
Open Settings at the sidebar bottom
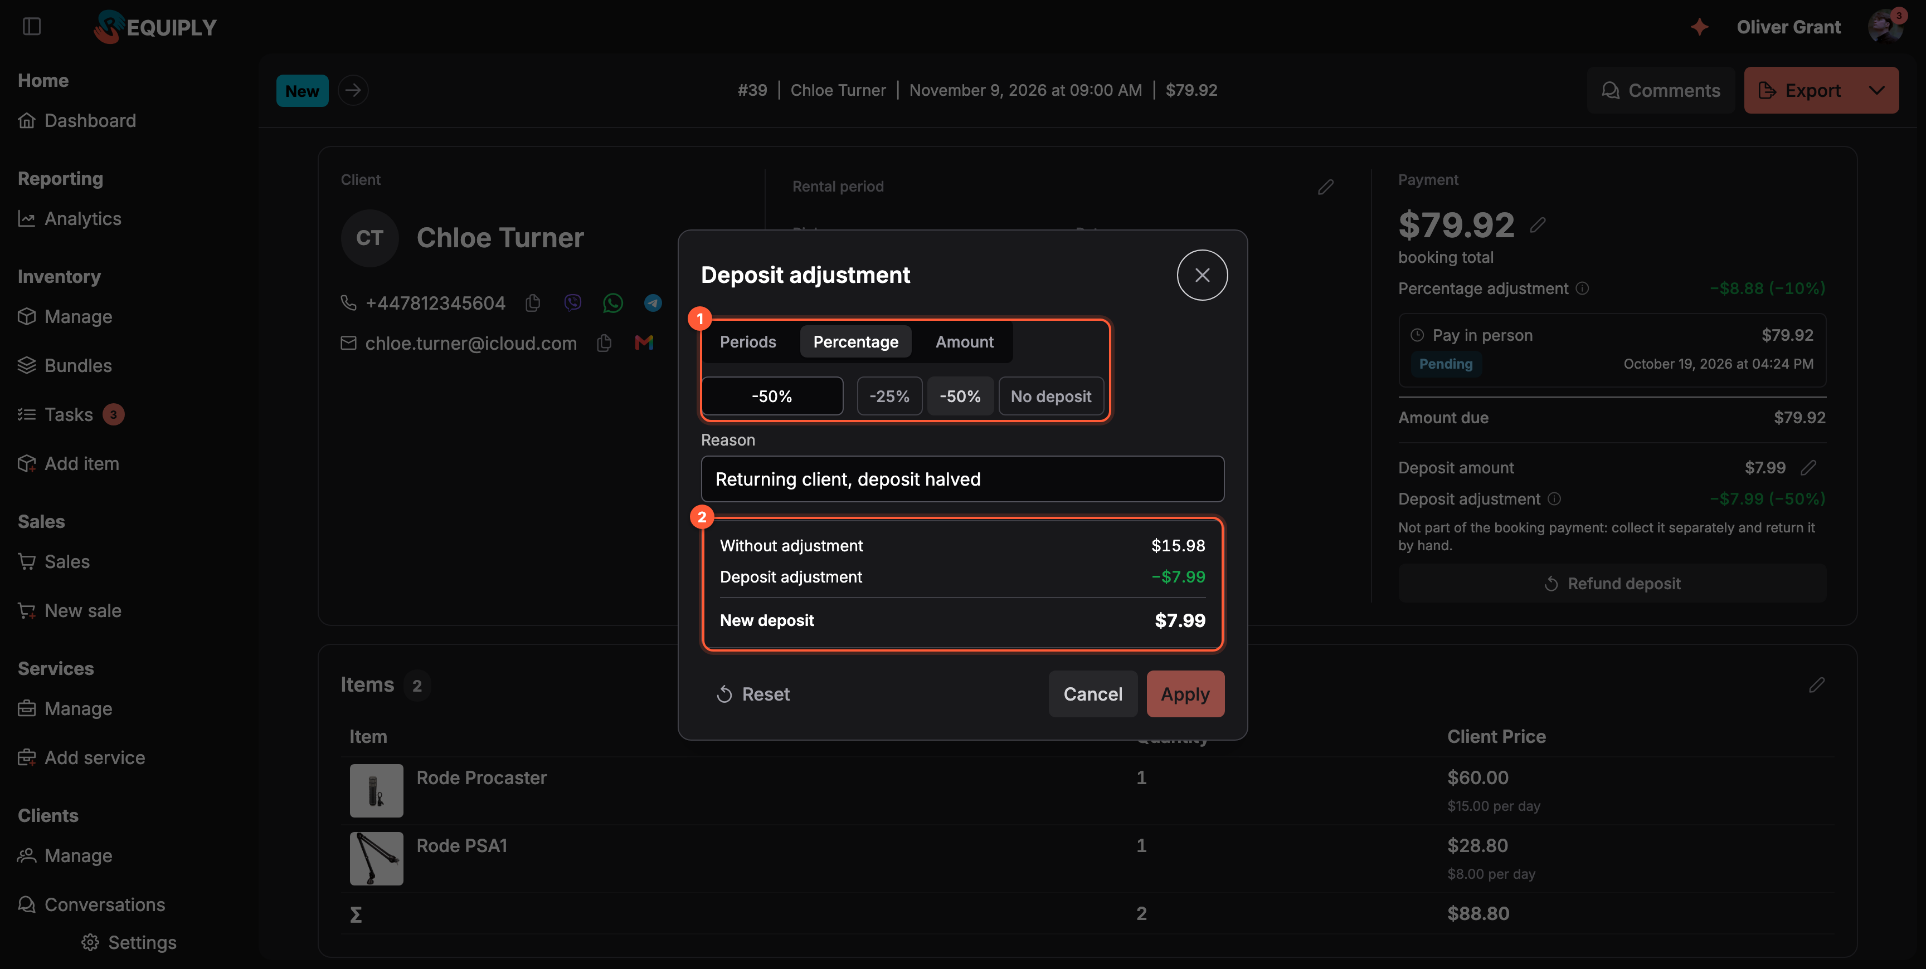point(129,943)
